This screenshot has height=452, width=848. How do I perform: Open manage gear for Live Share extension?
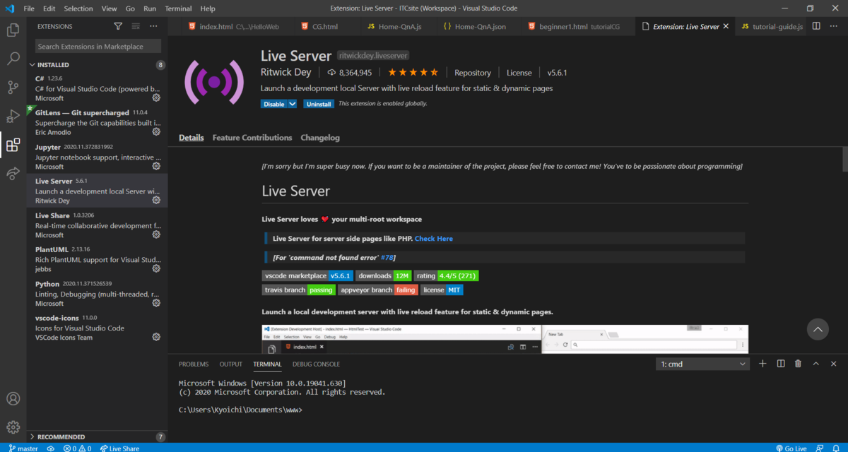point(156,234)
